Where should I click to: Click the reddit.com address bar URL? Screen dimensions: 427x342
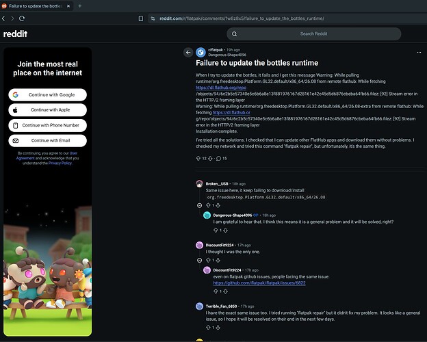tap(242, 18)
